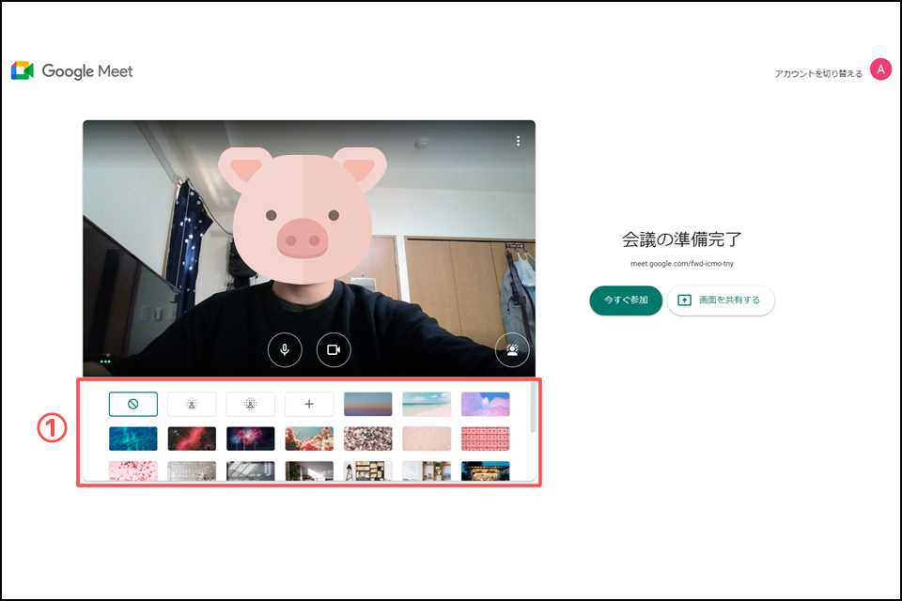Upload a custom background via the plus icon
The height and width of the screenshot is (601, 902).
click(x=309, y=404)
